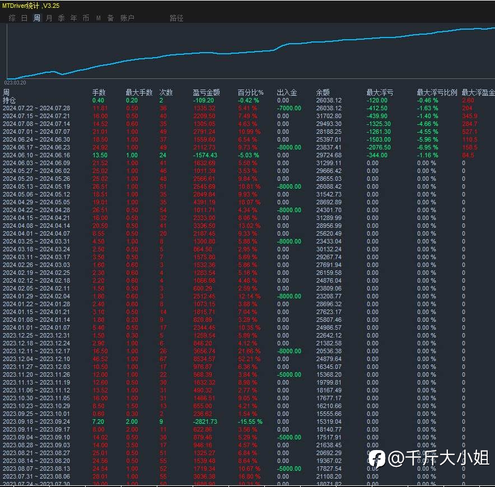The width and height of the screenshot is (495, 487).
Task: Select week row 2024.07.22 ~ 2024.07.28
Action: (x=247, y=108)
